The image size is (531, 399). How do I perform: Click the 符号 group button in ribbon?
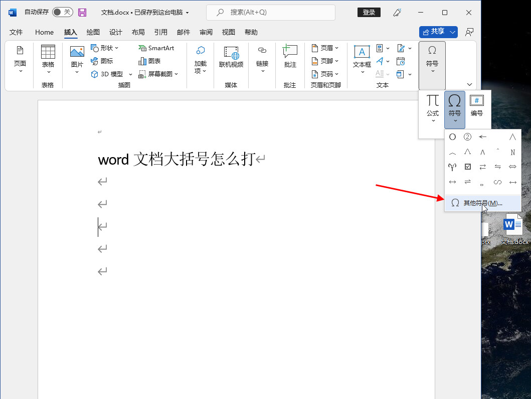432,65
